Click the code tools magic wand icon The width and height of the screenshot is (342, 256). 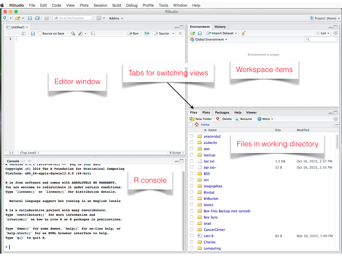point(81,33)
